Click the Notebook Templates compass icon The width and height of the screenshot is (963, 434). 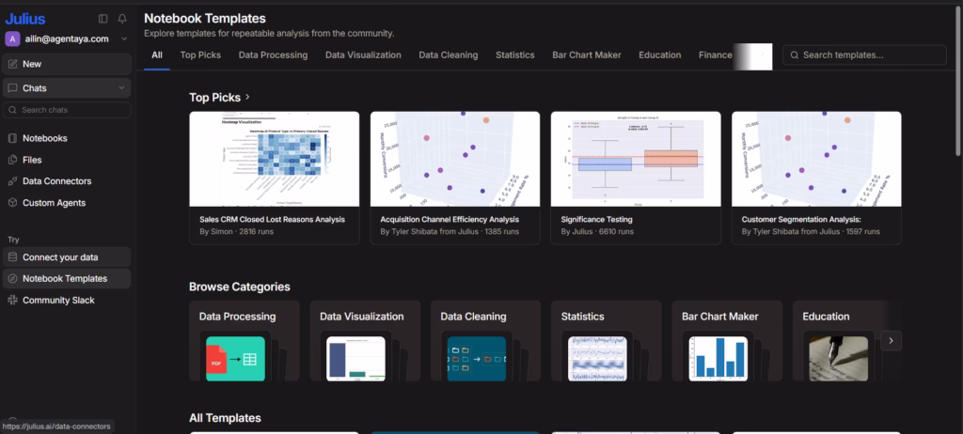tap(12, 279)
